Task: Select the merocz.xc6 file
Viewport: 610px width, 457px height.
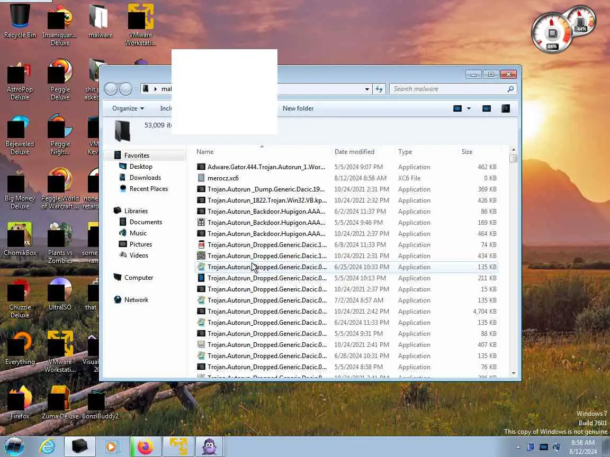Action: tap(346, 178)
